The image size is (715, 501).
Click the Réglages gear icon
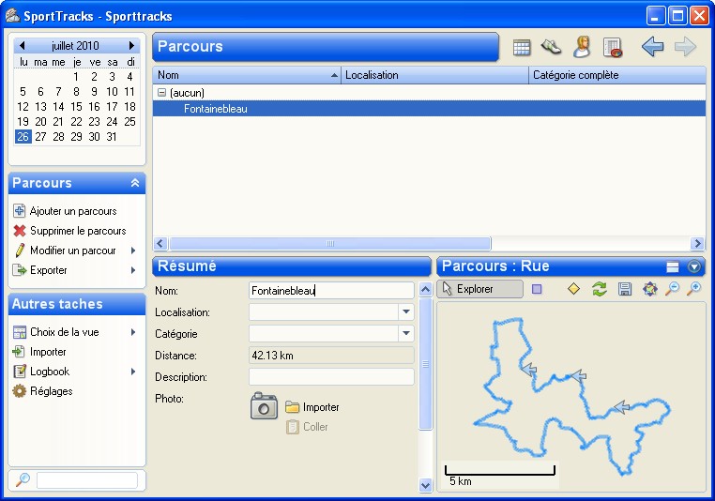19,390
